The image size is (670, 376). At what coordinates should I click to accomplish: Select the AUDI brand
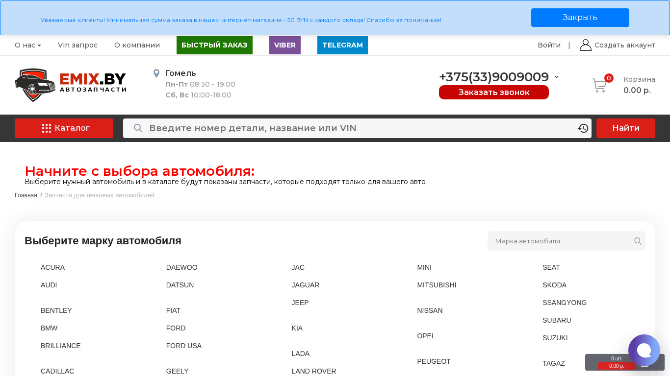click(x=49, y=285)
